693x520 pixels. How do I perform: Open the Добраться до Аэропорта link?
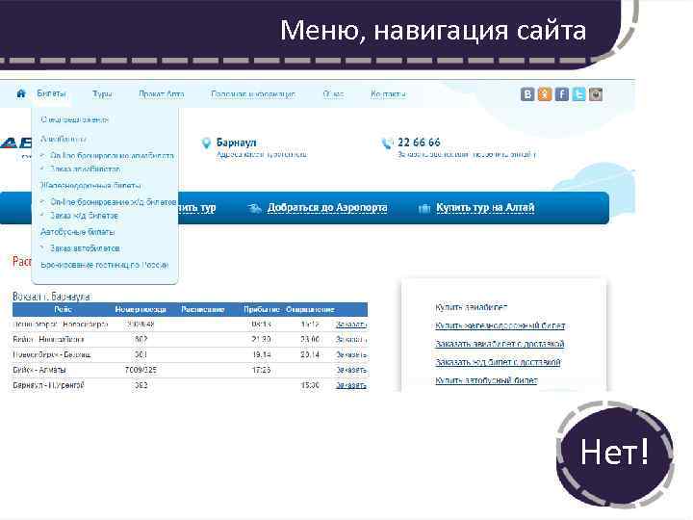(327, 208)
